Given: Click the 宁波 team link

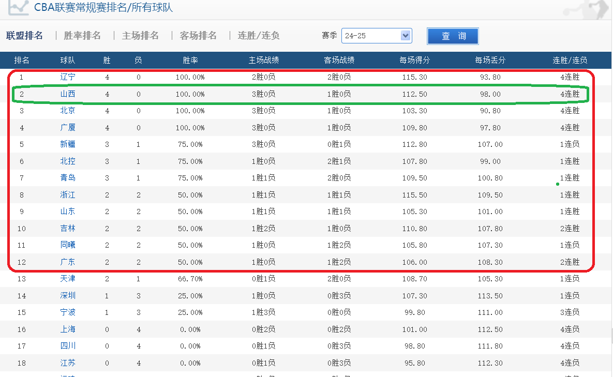Looking at the screenshot, I should [x=68, y=312].
